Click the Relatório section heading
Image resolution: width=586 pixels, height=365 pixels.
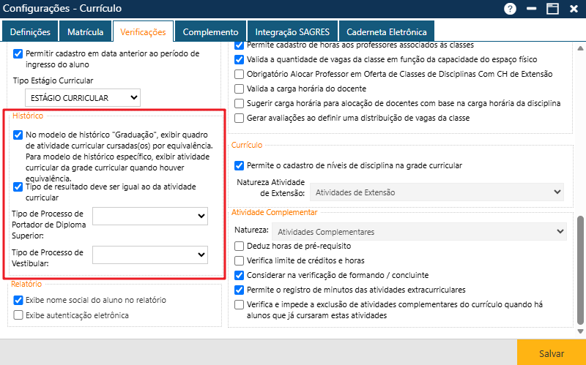point(26,284)
